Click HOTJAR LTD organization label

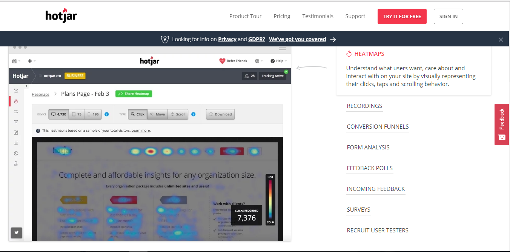tap(50, 76)
